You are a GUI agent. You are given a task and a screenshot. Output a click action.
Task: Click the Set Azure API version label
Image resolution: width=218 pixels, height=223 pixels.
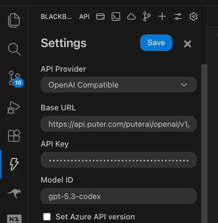(95, 217)
